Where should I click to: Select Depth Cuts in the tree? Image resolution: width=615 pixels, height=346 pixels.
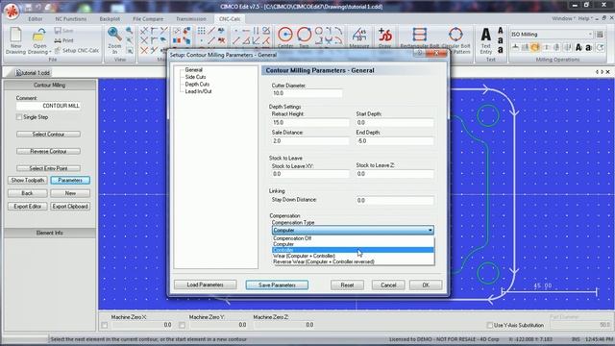coord(197,84)
